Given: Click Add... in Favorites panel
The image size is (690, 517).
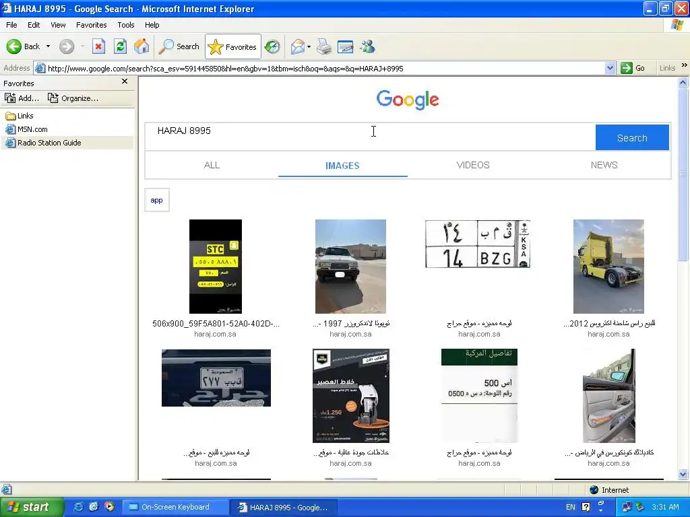Looking at the screenshot, I should point(22,98).
